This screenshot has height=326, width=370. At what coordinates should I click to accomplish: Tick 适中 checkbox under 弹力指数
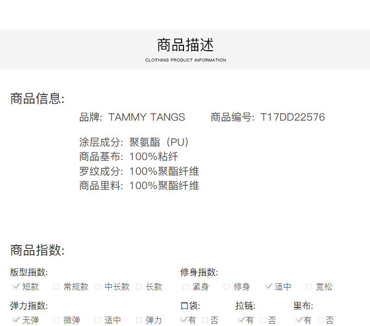[98, 320]
